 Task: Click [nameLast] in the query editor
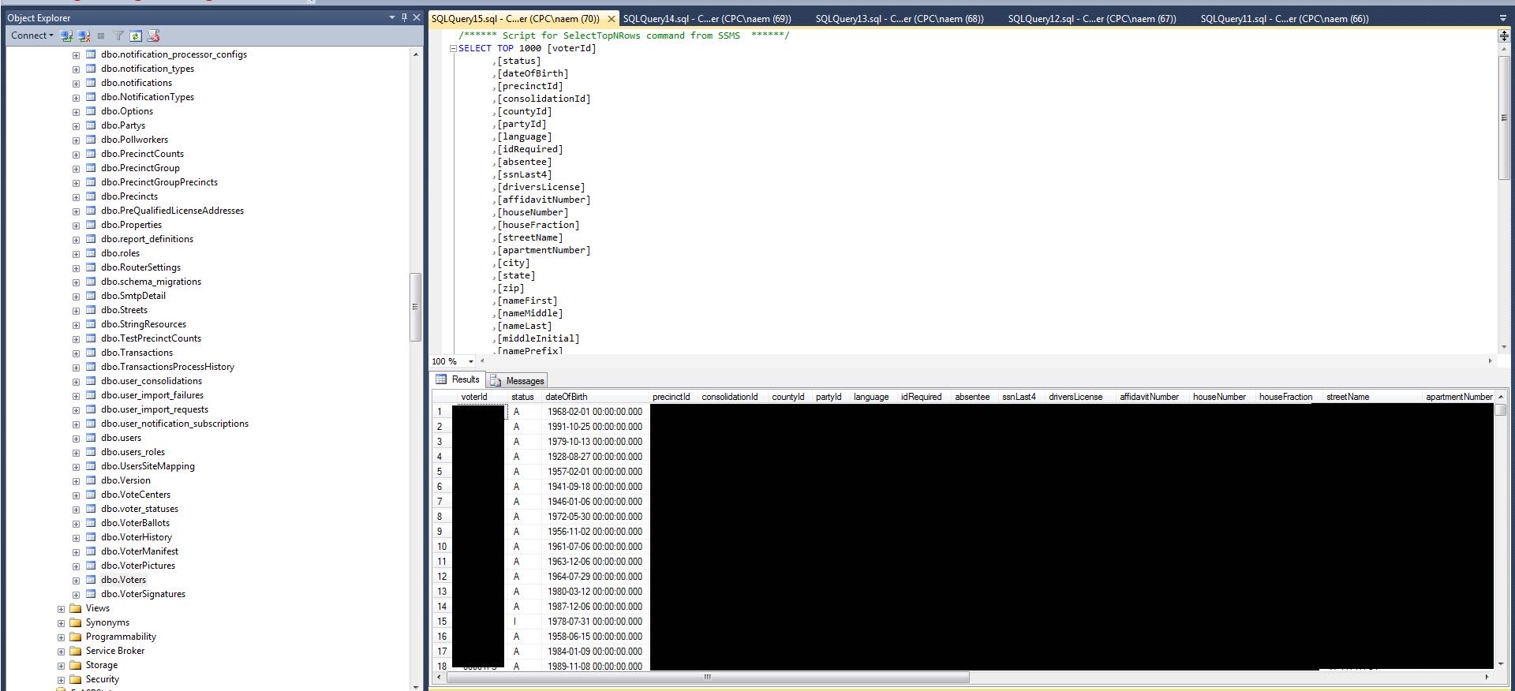click(x=525, y=326)
